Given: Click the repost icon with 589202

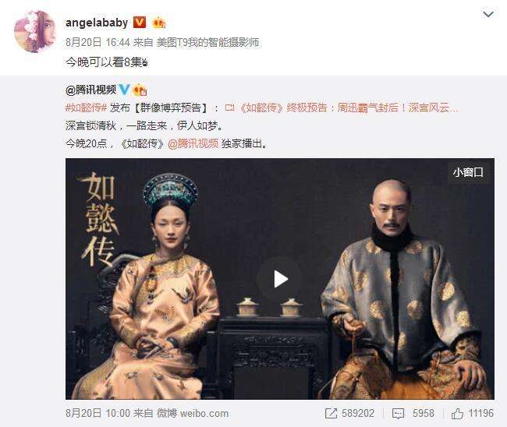Looking at the screenshot, I should (x=331, y=413).
